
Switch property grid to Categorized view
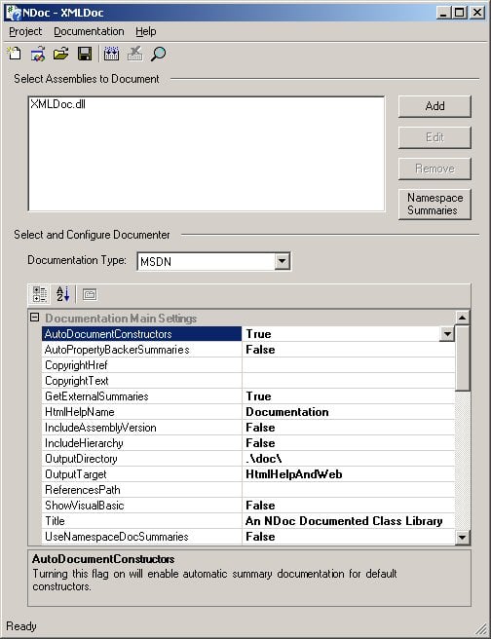pyautogui.click(x=40, y=294)
